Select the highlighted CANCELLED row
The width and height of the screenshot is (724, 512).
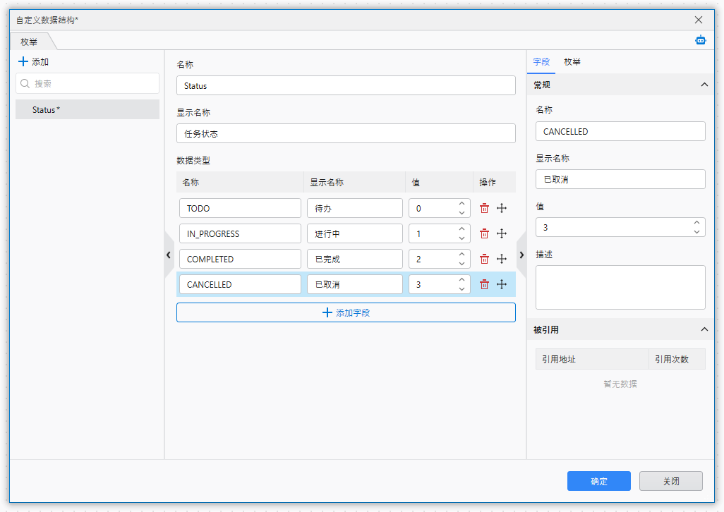[x=240, y=284]
